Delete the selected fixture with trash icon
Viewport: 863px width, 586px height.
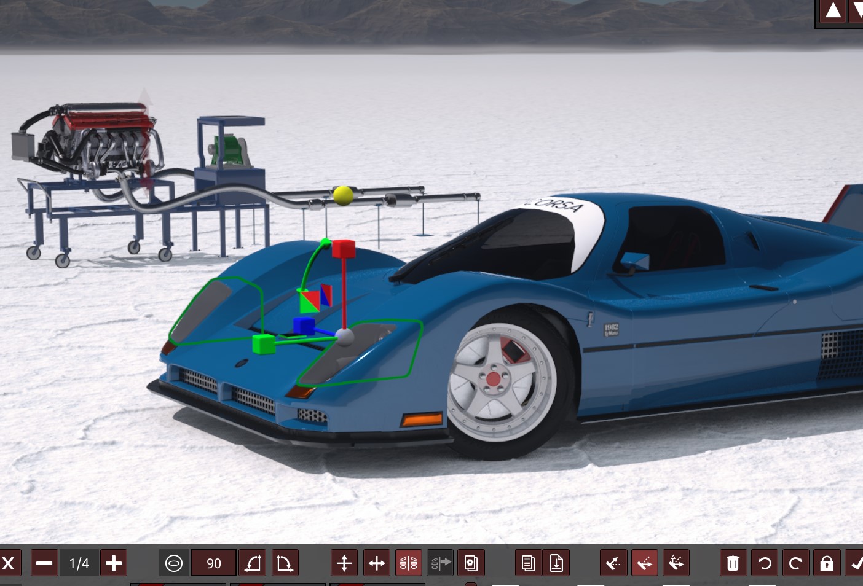733,563
